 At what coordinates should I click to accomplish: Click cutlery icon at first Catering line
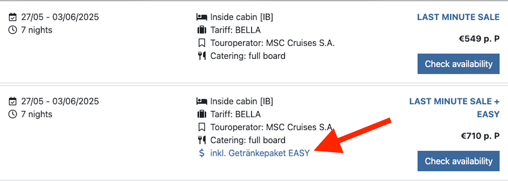tap(202, 56)
